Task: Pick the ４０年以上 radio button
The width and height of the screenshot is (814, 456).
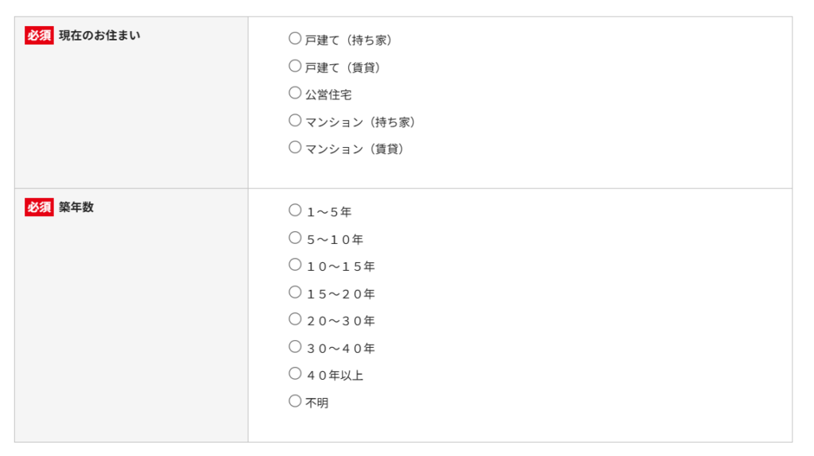Action: (x=295, y=373)
